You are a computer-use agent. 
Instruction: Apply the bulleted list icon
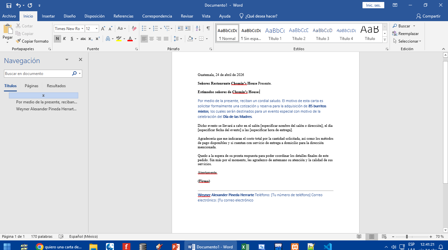coord(144,28)
